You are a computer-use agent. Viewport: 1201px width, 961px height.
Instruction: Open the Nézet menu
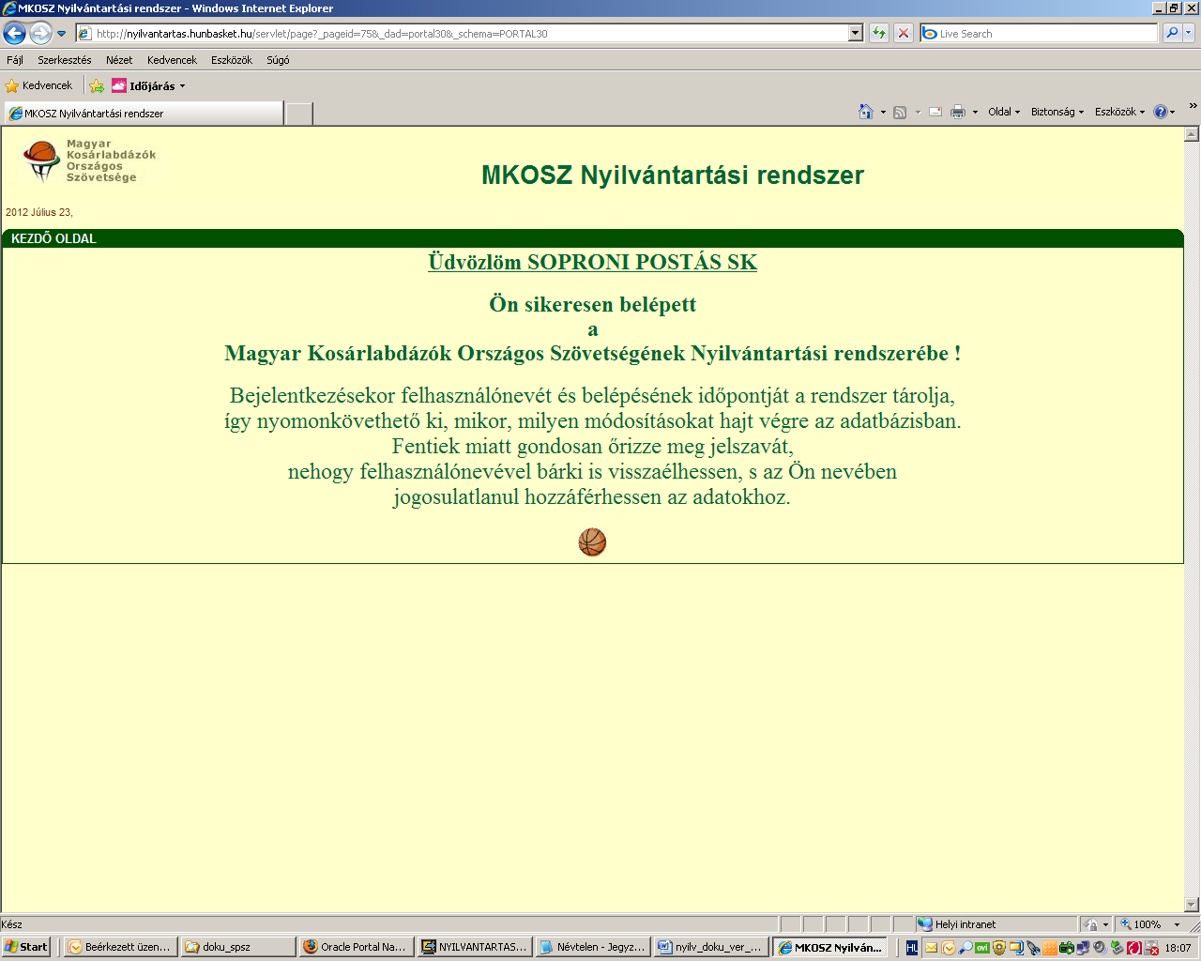[x=119, y=60]
